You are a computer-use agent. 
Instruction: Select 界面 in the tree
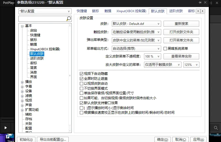click(34, 77)
